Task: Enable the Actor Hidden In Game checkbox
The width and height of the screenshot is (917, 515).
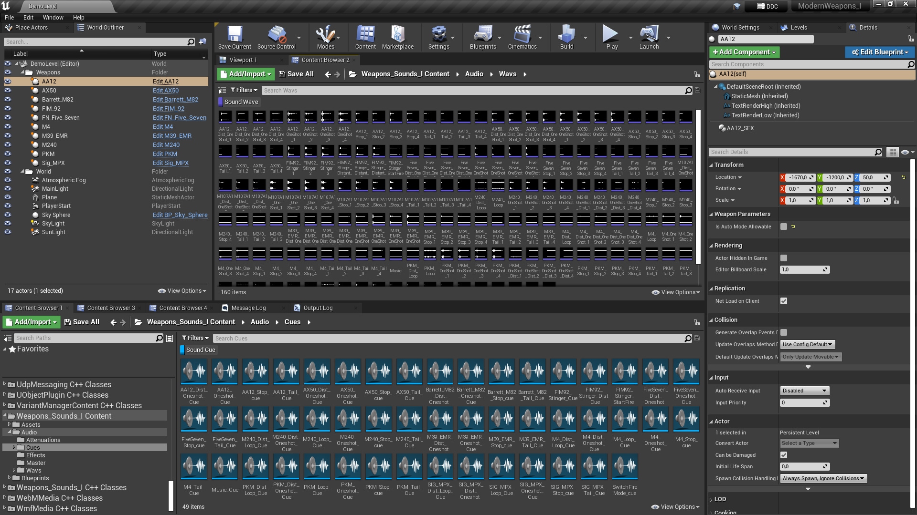Action: click(x=783, y=258)
